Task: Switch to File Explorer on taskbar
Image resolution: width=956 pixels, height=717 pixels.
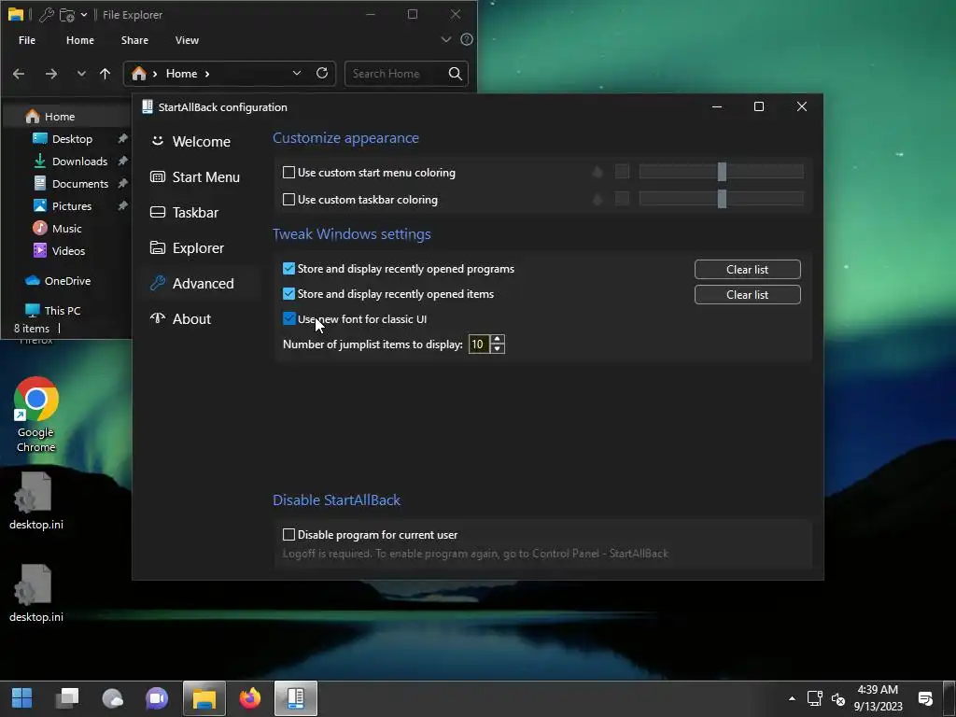Action: click(204, 698)
